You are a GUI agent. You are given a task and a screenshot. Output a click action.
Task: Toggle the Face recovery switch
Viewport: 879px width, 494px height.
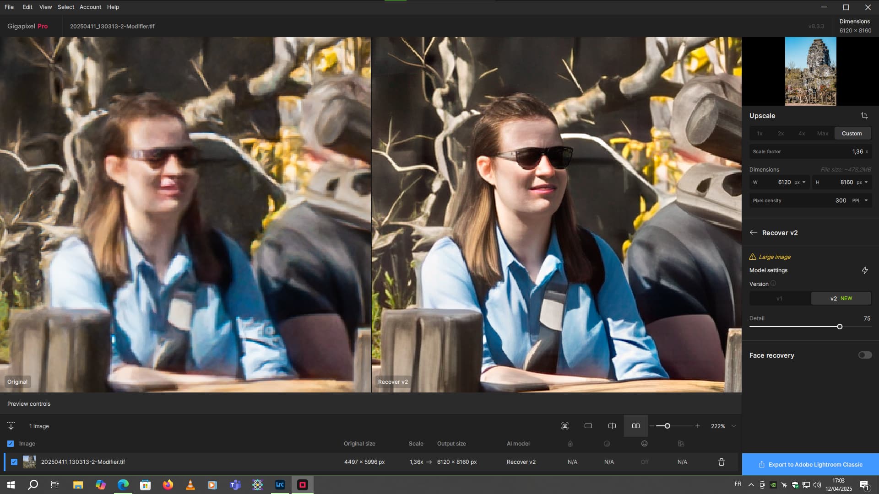tap(864, 355)
